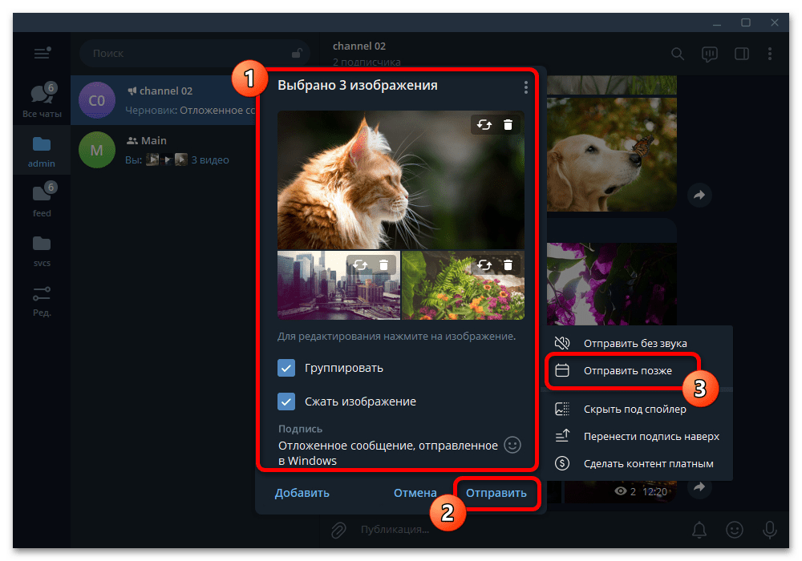
Task: Delete the city skyline image
Action: point(383,264)
